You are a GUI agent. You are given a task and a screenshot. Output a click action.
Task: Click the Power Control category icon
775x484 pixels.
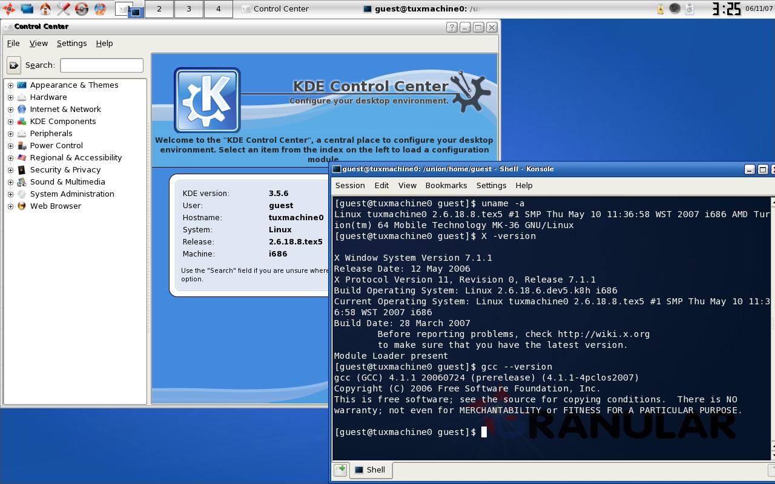22,145
